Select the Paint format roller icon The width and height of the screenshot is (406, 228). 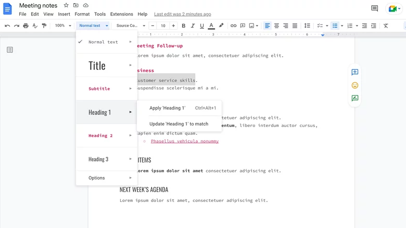point(44,26)
